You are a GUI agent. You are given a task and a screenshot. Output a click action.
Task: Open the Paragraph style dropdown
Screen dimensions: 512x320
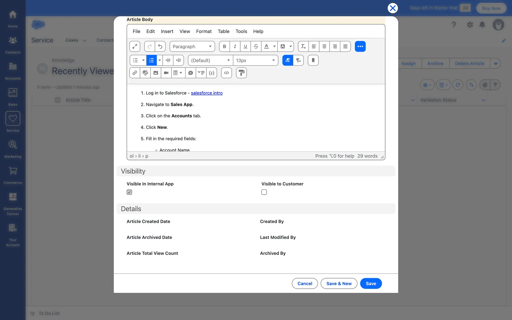[x=192, y=46]
